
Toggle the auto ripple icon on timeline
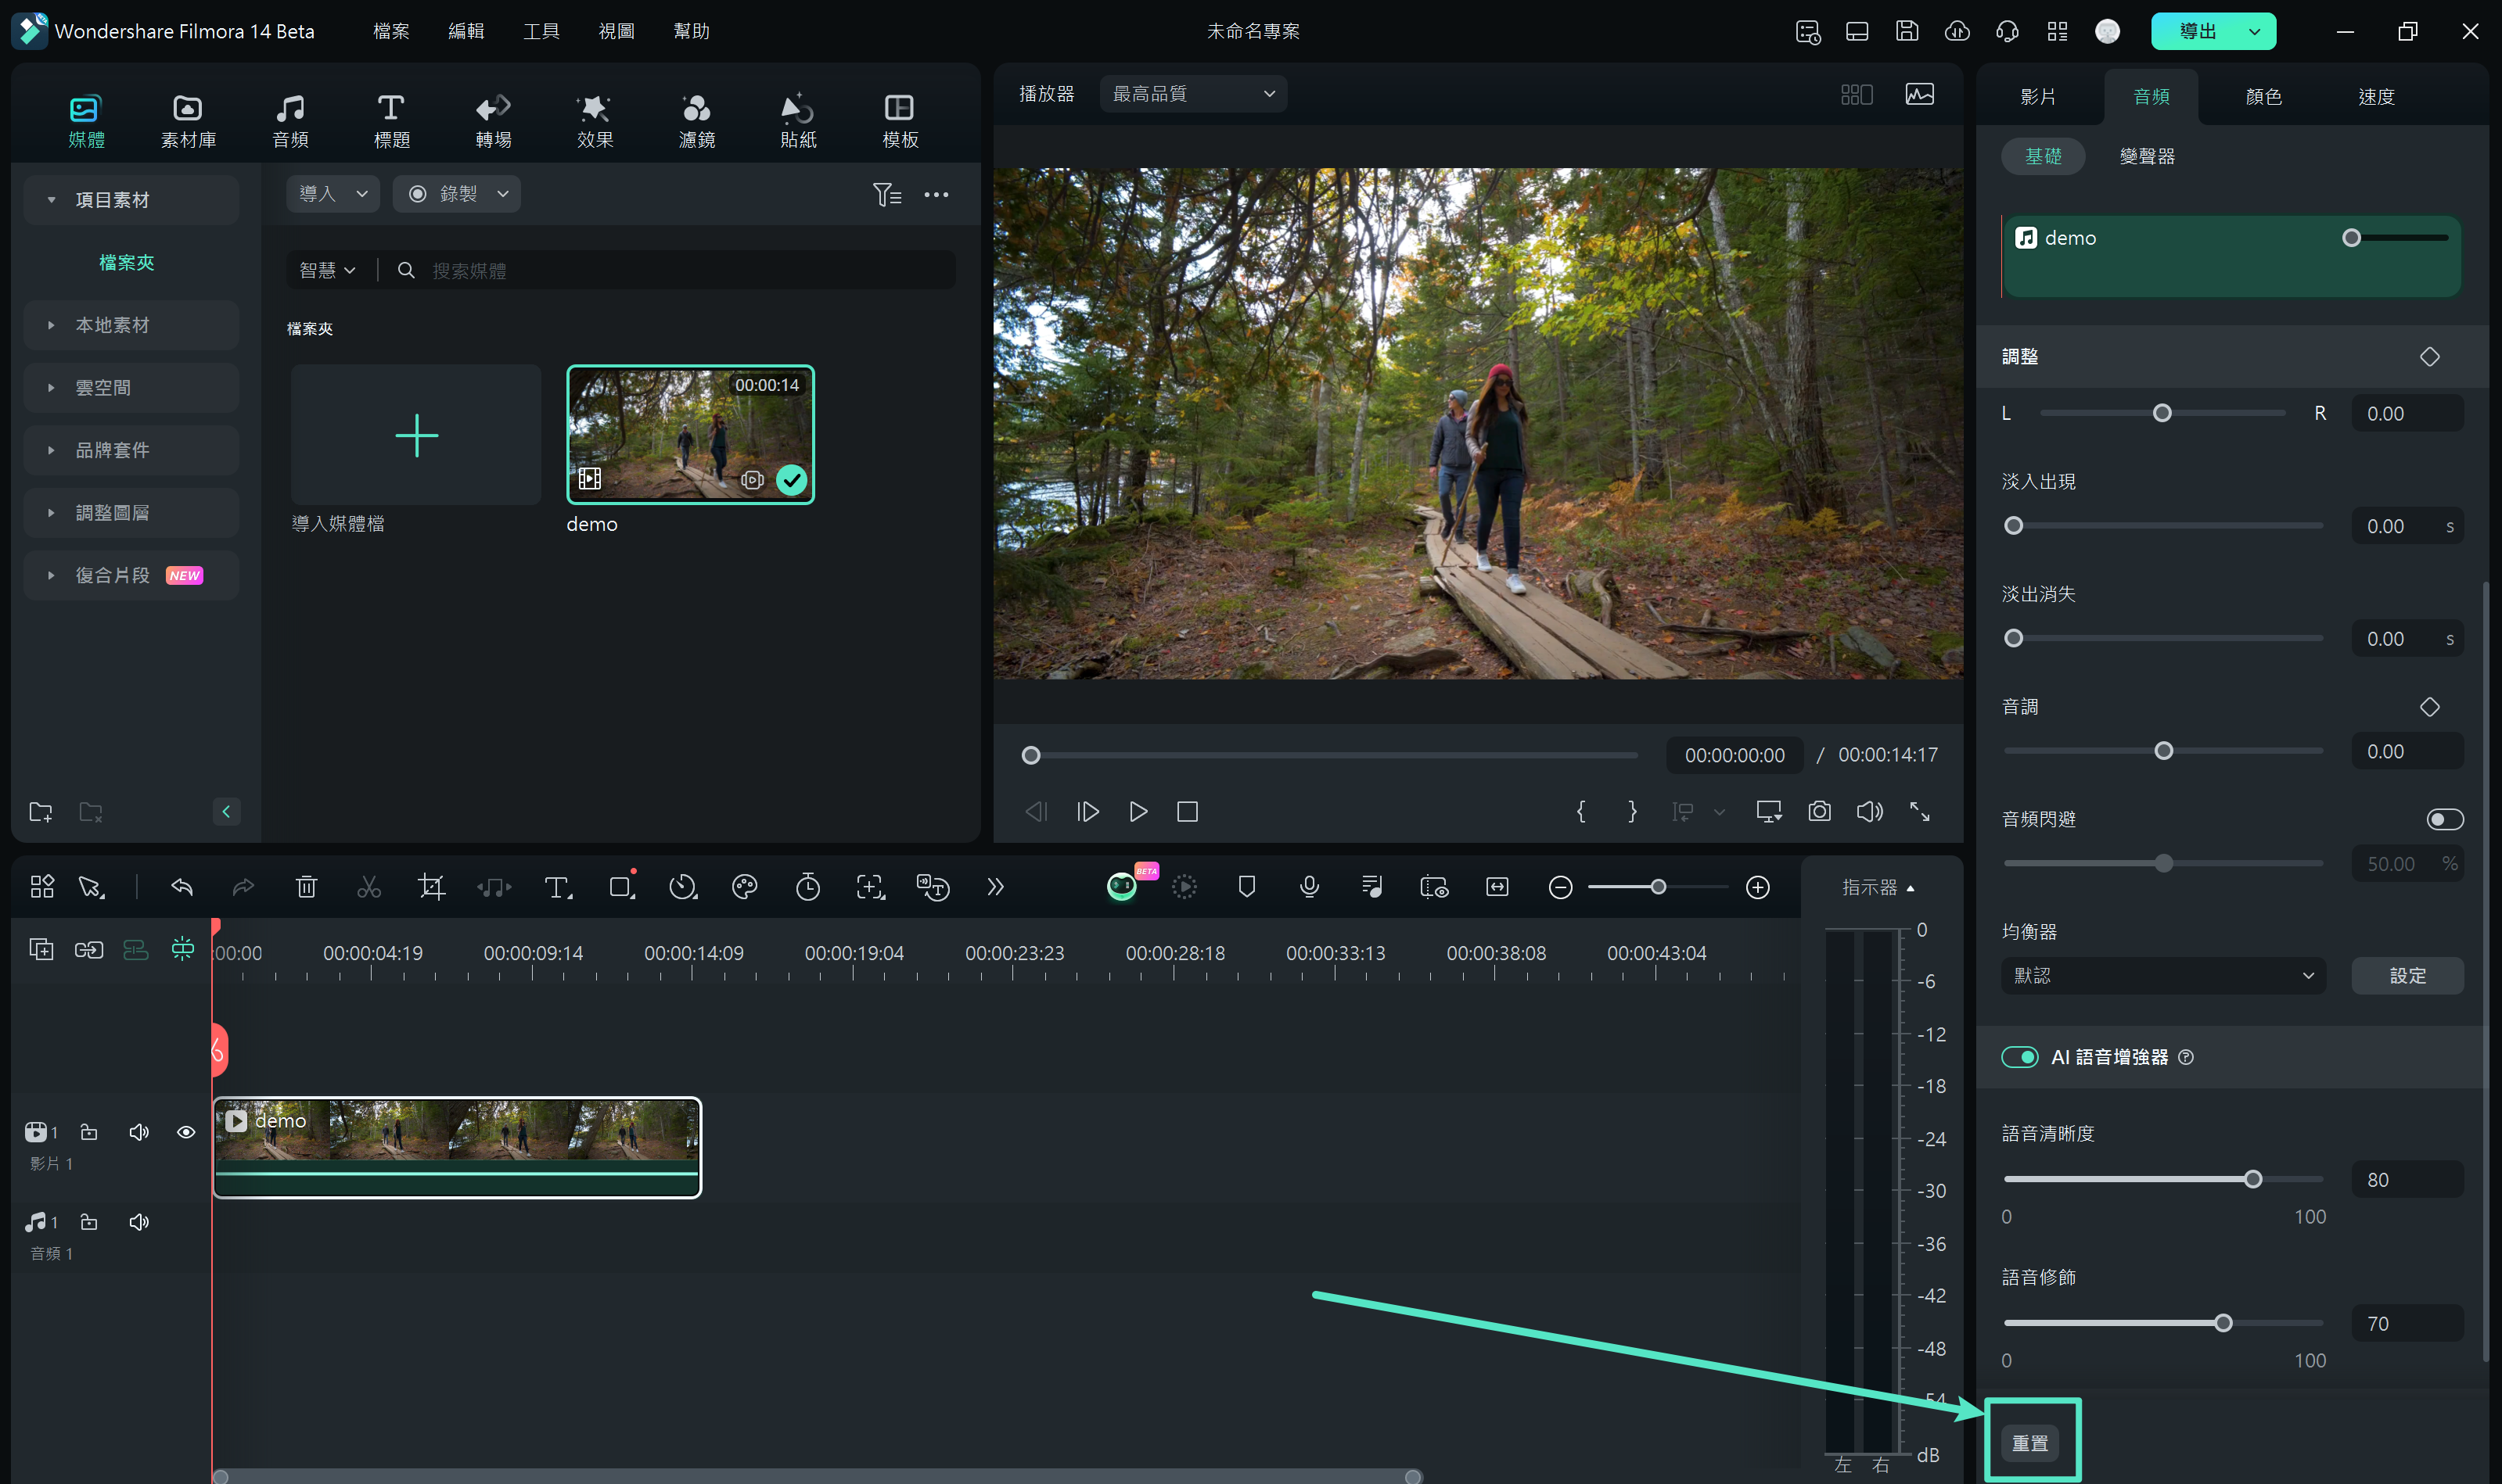pos(135,949)
